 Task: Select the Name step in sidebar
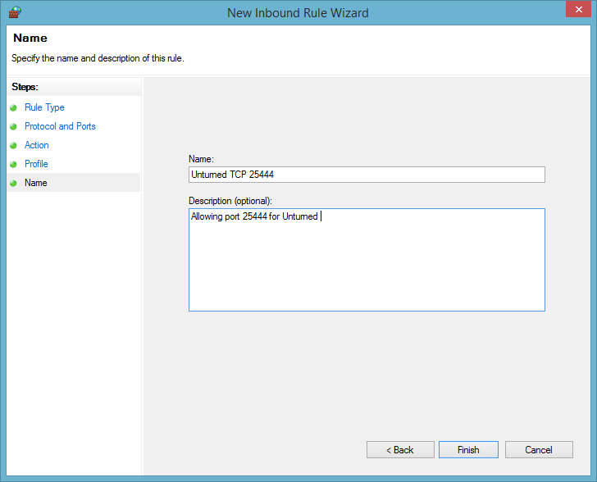click(x=36, y=183)
